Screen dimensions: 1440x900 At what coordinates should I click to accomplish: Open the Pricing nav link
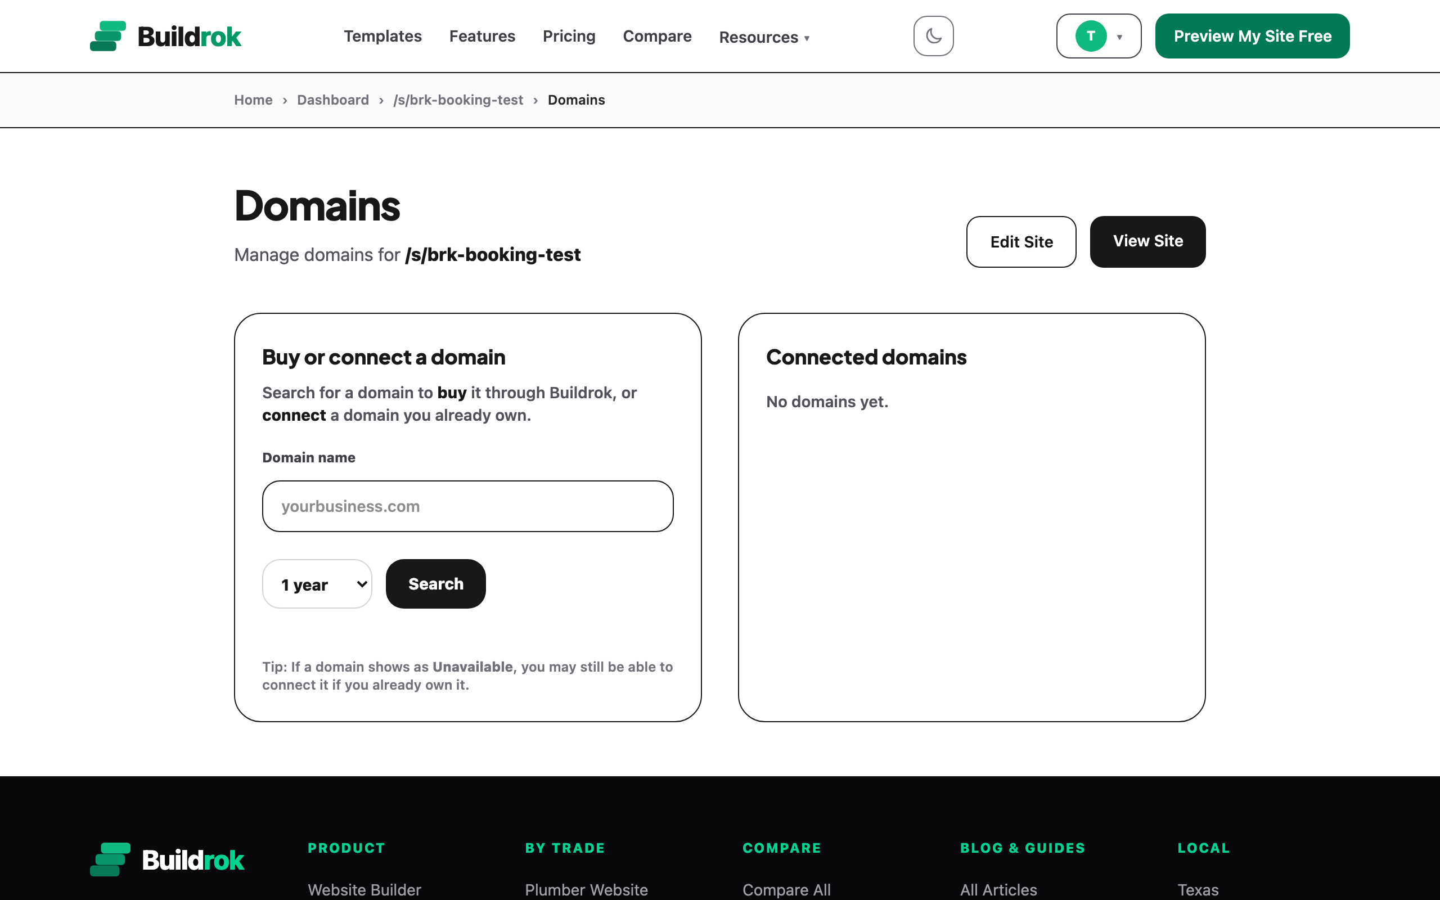[x=569, y=37]
